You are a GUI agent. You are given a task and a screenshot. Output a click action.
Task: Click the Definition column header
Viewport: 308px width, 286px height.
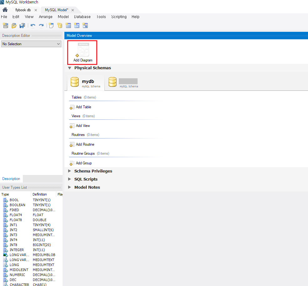point(43,194)
